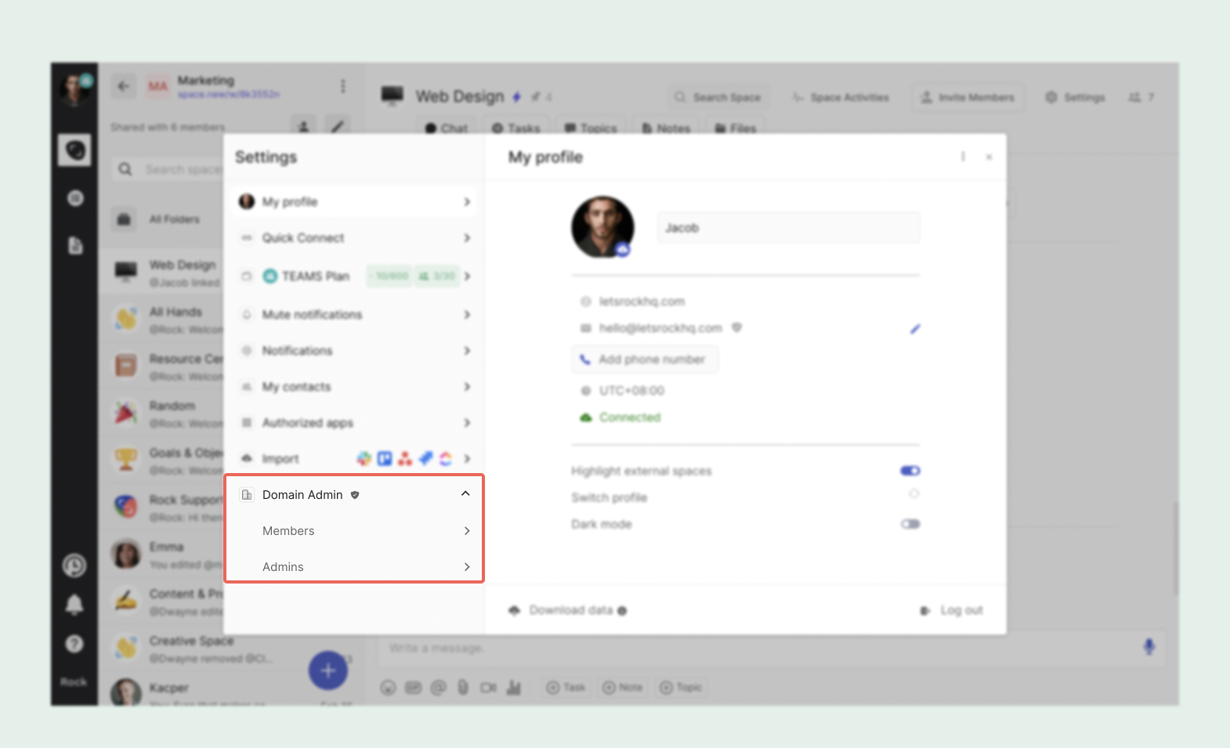This screenshot has height=748, width=1230.
Task: Open the help question mark icon
Action: click(74, 644)
